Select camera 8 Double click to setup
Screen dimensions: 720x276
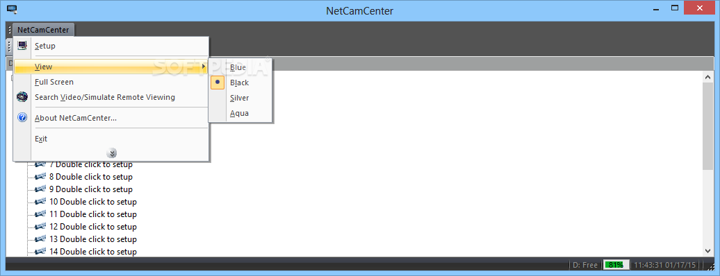(x=90, y=177)
